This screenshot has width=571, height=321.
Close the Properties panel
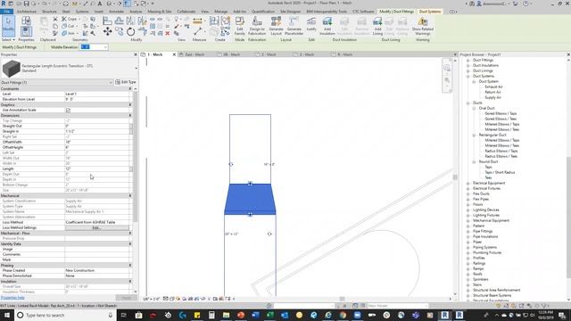(136, 54)
